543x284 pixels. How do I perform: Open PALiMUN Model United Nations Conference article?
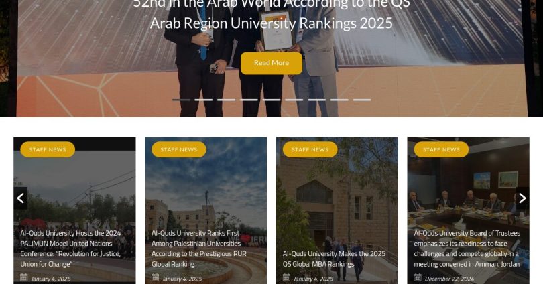pyautogui.click(x=70, y=248)
